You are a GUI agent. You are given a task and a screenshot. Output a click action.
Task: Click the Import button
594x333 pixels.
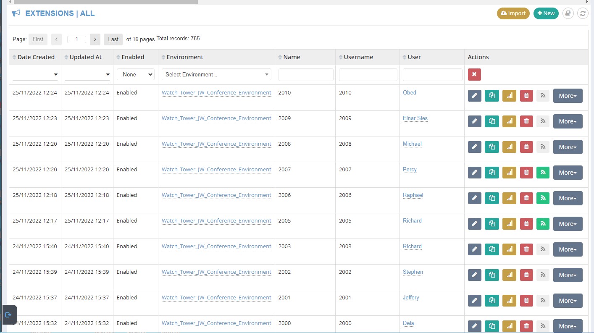pos(513,13)
